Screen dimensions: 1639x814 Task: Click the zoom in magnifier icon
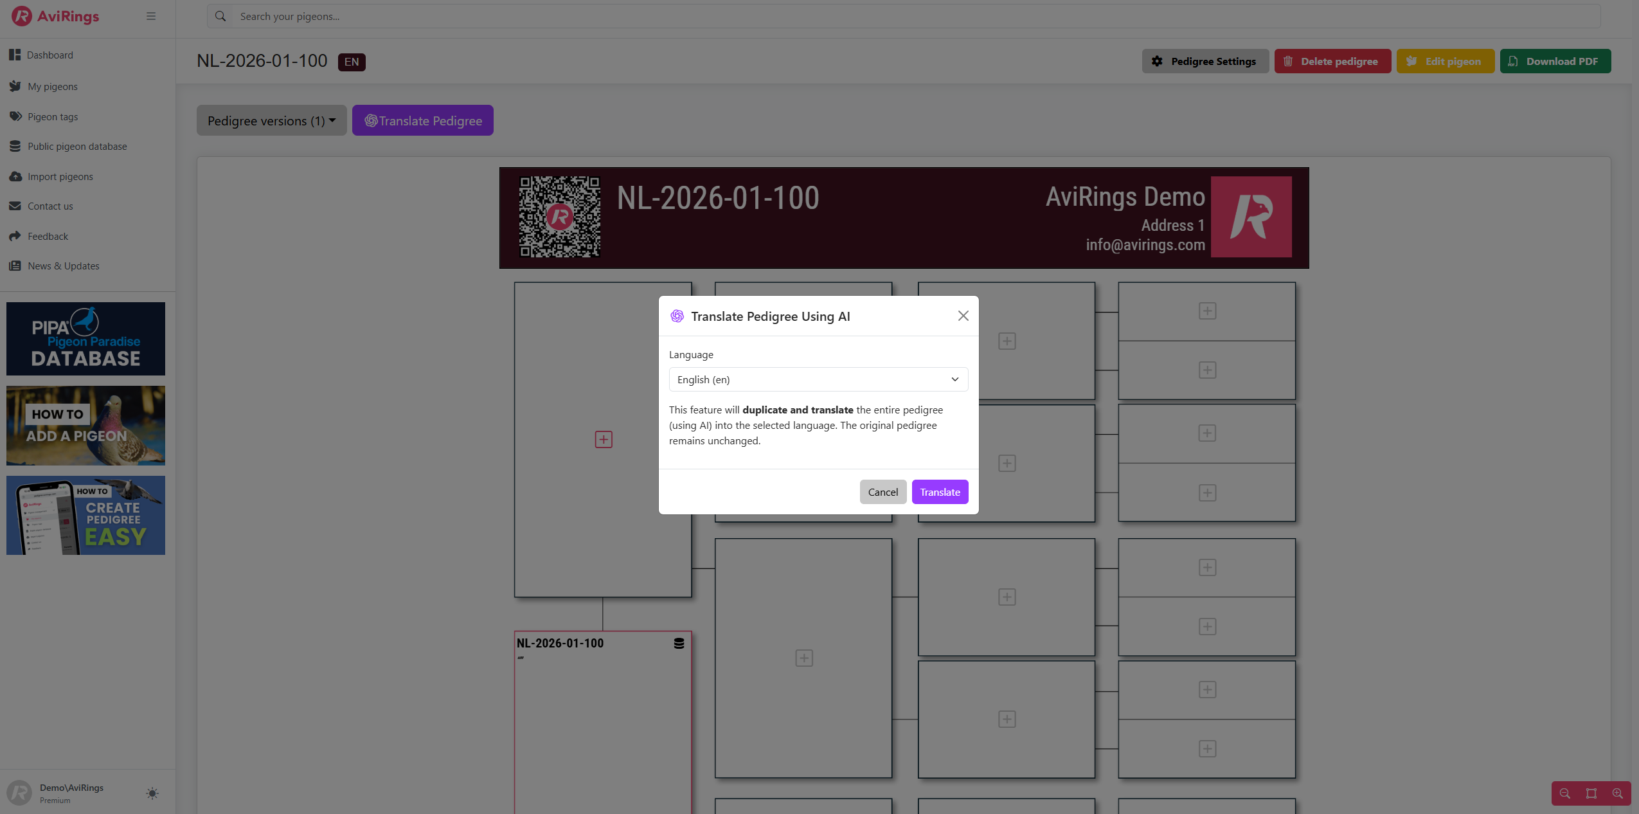pos(1618,793)
